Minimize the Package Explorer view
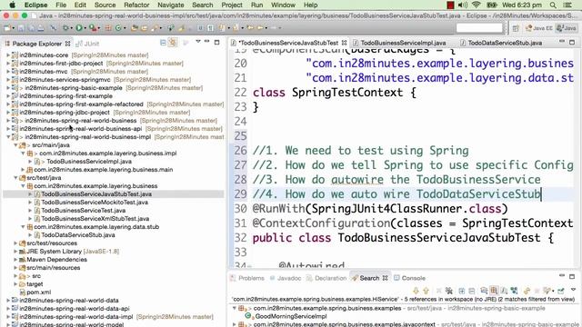 click(206, 41)
